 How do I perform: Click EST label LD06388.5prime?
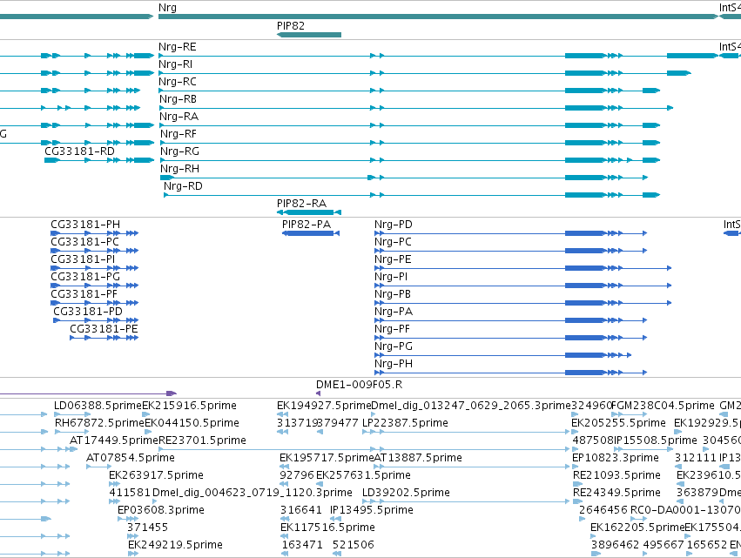(x=98, y=406)
